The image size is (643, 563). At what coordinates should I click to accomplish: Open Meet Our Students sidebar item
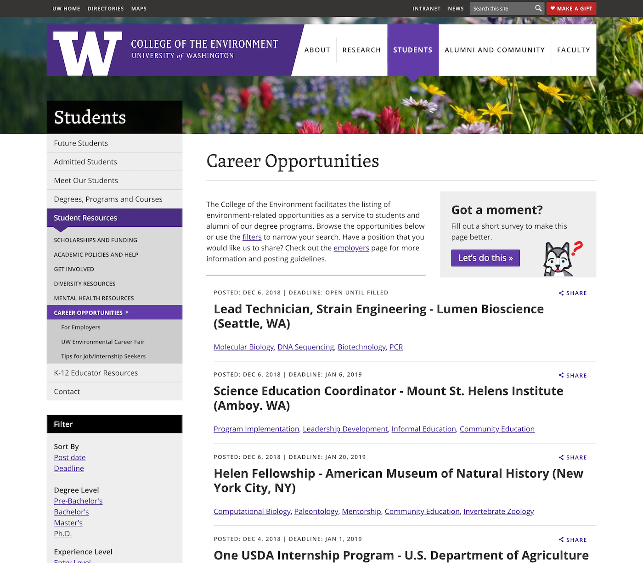[x=114, y=180]
